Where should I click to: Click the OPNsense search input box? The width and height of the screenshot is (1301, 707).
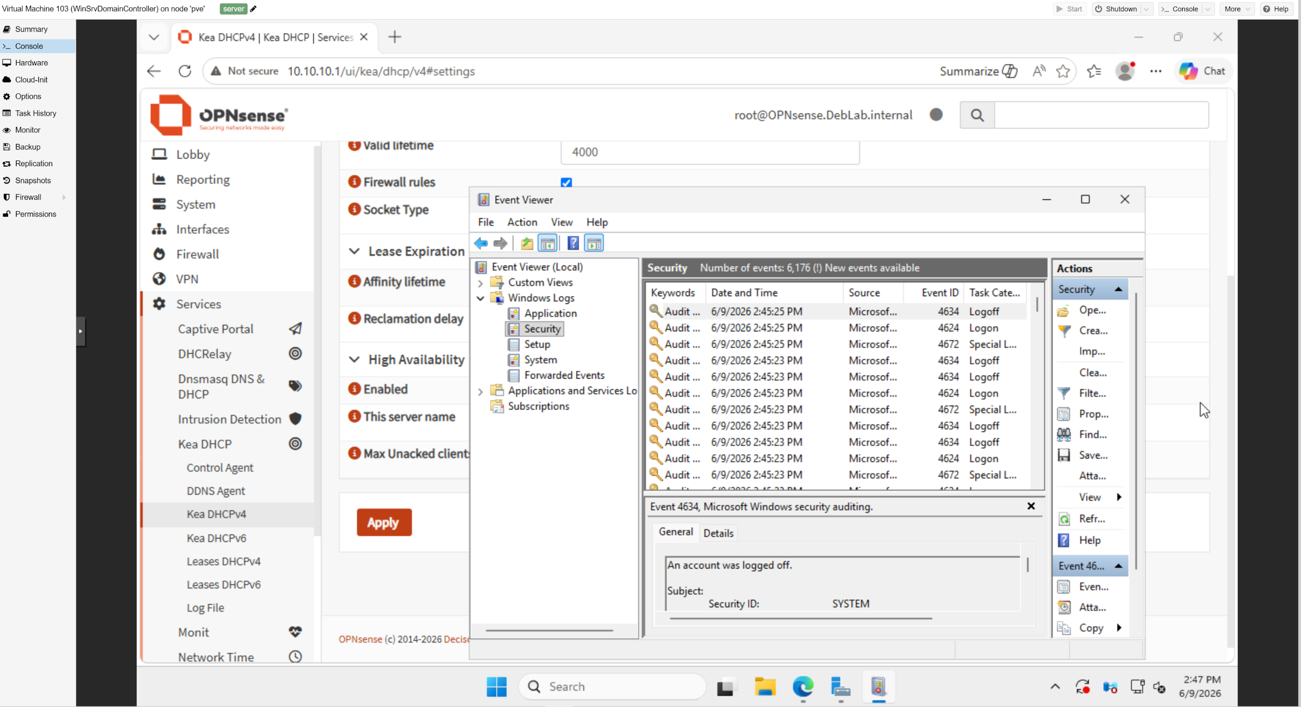(x=1101, y=115)
